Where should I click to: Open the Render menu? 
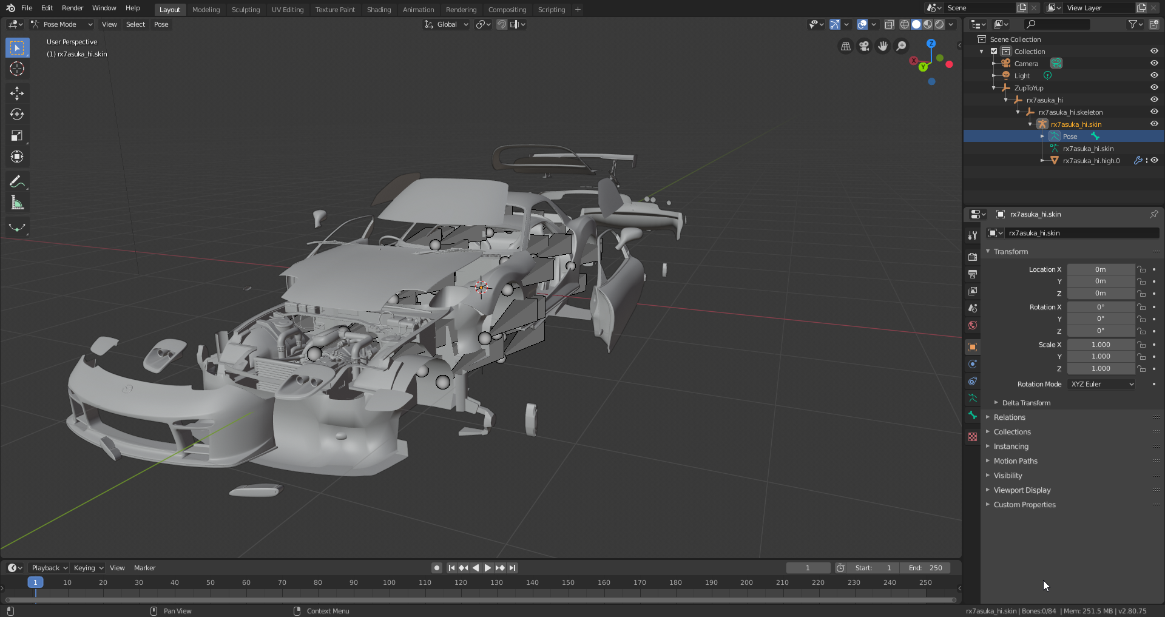pos(72,8)
